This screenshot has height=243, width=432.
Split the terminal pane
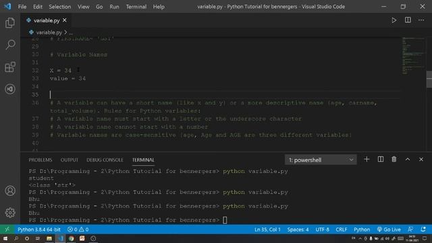point(381,159)
